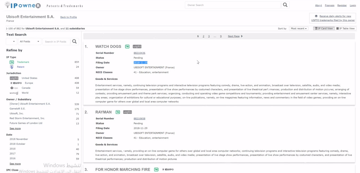This screenshot has width=360, height=173.
Task: Click the uspto badge next to RAYMAN
Action: pos(127,112)
